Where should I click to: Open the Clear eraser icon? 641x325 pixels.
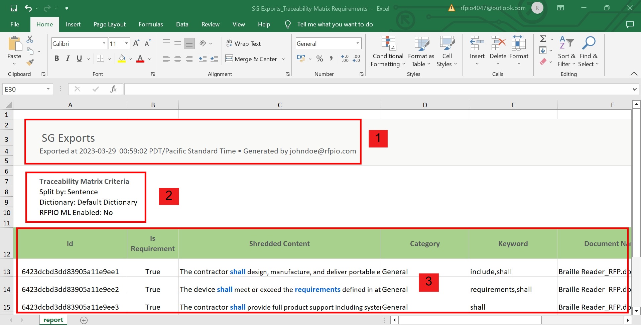(543, 62)
